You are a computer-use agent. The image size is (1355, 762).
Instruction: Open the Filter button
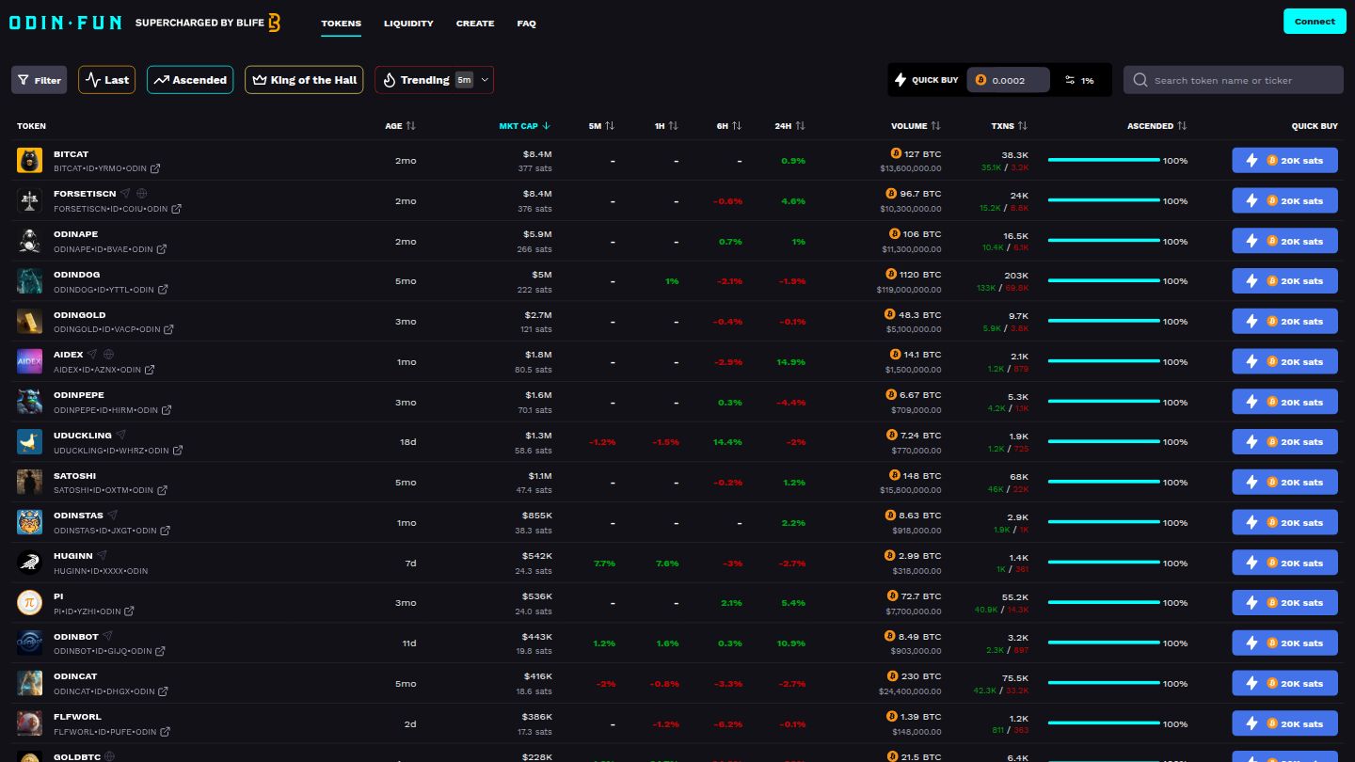39,80
